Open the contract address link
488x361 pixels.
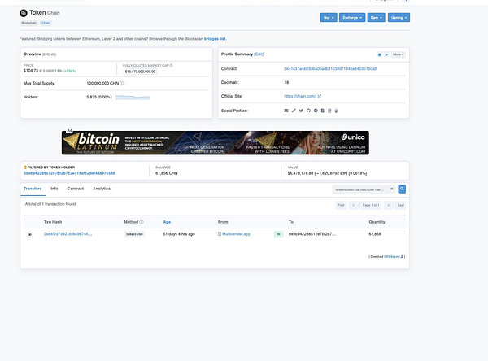tap(330, 69)
